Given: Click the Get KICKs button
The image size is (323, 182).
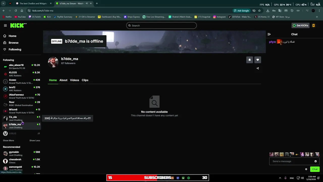Looking at the screenshot, I should tap(300, 26).
